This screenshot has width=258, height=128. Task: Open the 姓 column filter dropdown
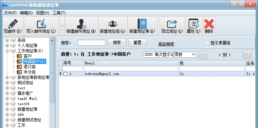coord(243,69)
